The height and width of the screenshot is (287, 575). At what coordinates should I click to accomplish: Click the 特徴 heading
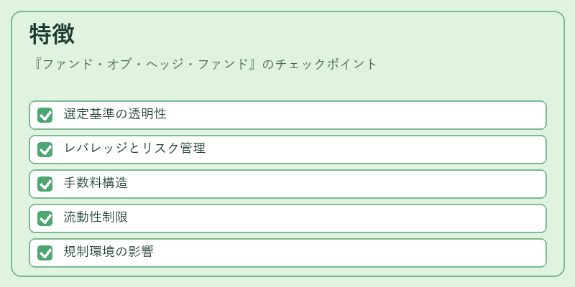click(52, 34)
